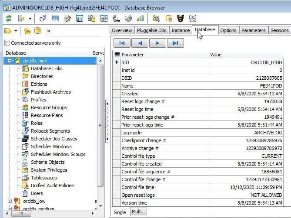Screen dimensions: 291x218
Task: Select Flashback Archives in the tree
Action: pos(50,92)
